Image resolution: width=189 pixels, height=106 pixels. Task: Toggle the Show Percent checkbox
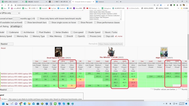click(x=79, y=23)
